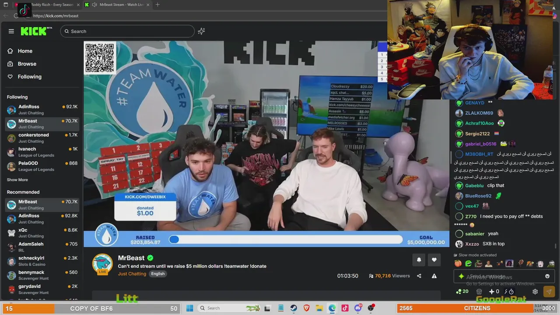
Task: Click the sparkle icon beside search bar
Action: (x=201, y=31)
